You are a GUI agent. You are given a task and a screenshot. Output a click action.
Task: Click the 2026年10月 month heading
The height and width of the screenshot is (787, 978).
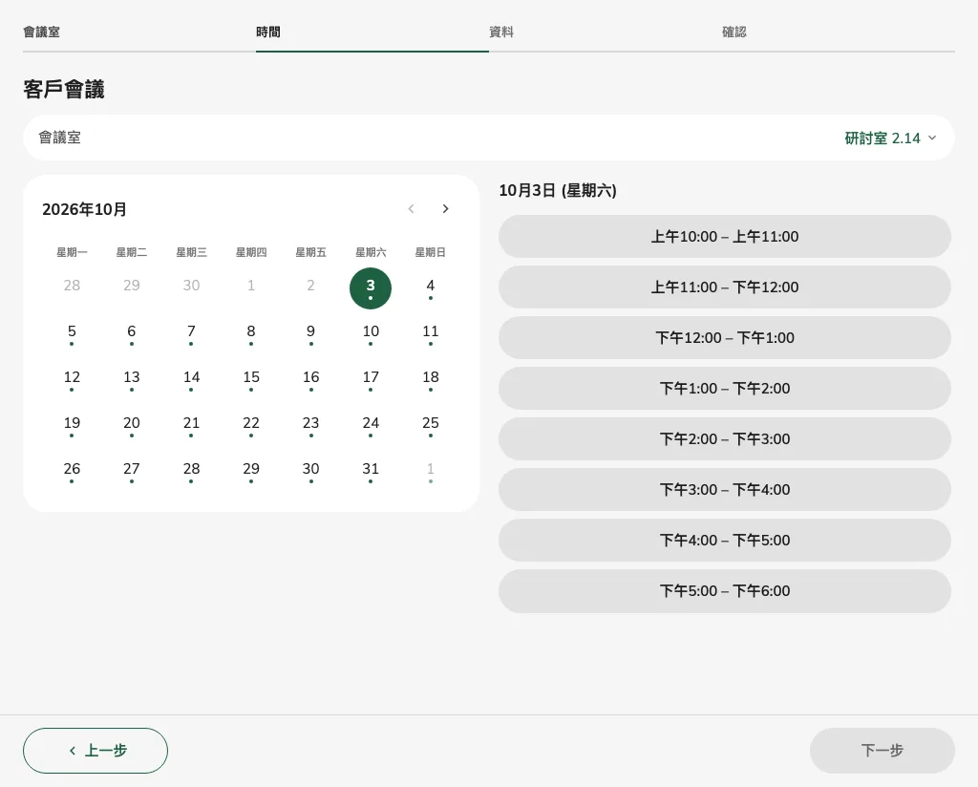pos(84,209)
